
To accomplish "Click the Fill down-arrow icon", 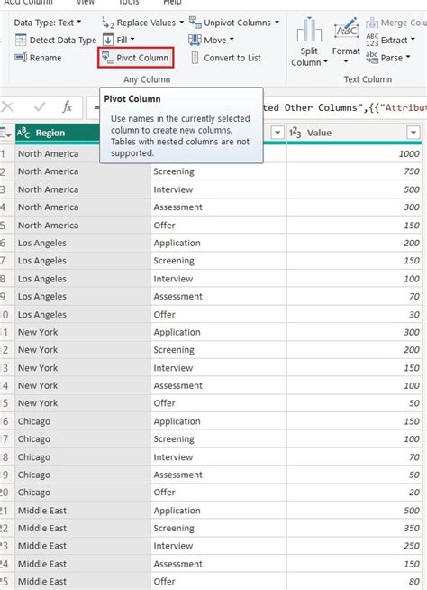I will pyautogui.click(x=108, y=40).
